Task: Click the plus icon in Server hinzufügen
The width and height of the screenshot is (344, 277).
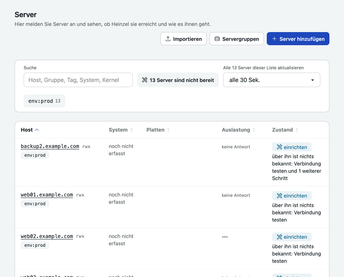Action: pyautogui.click(x=274, y=39)
